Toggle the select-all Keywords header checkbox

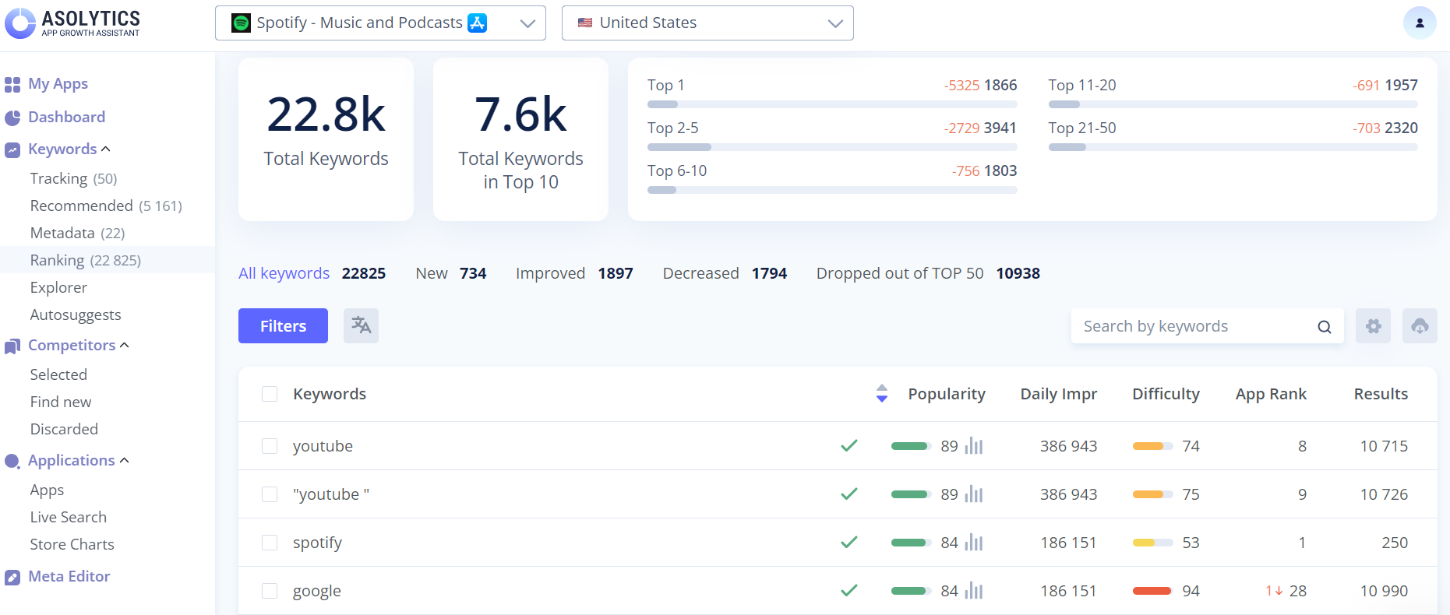click(x=270, y=394)
